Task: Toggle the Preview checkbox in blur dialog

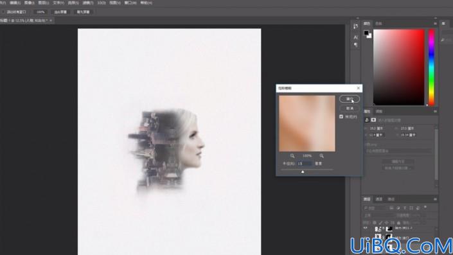Action: coord(341,117)
